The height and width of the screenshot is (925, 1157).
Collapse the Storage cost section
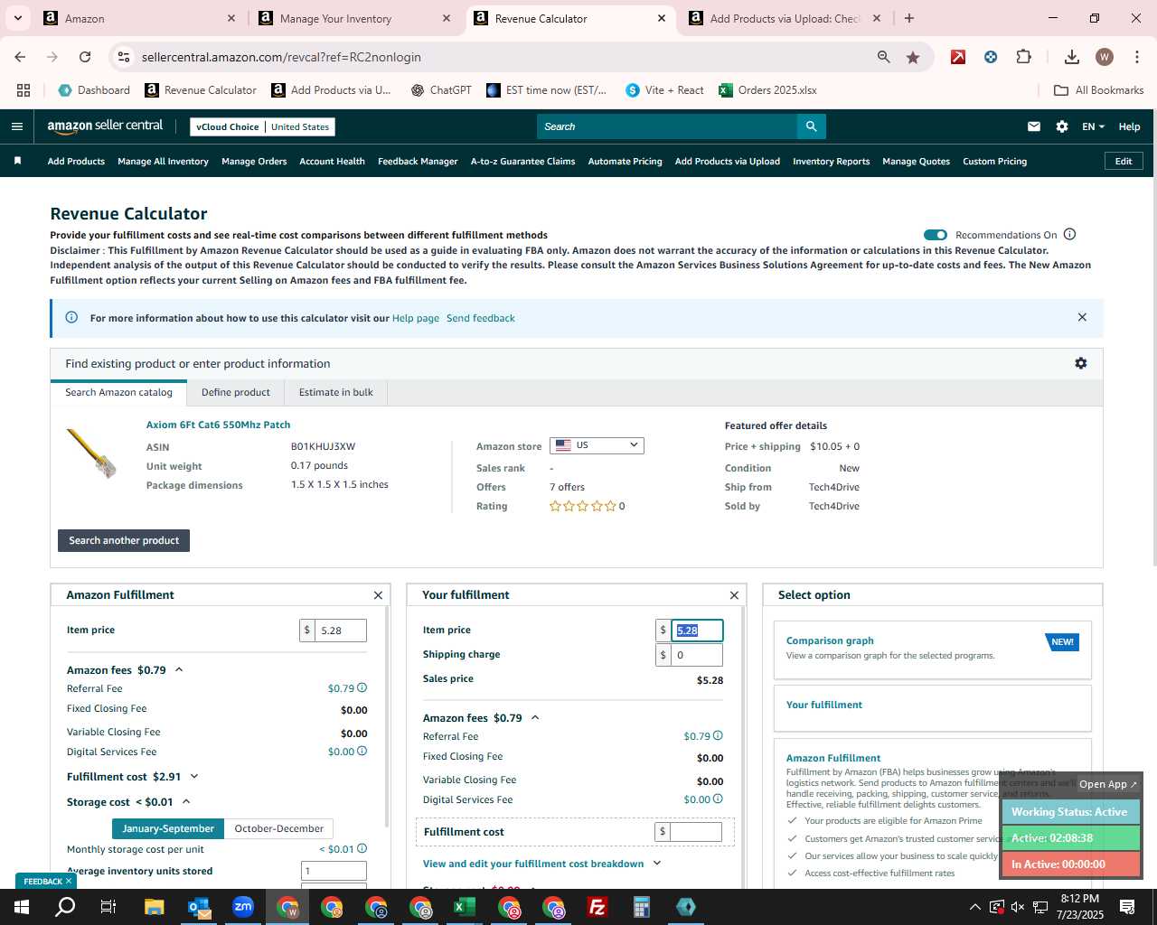pyautogui.click(x=186, y=801)
